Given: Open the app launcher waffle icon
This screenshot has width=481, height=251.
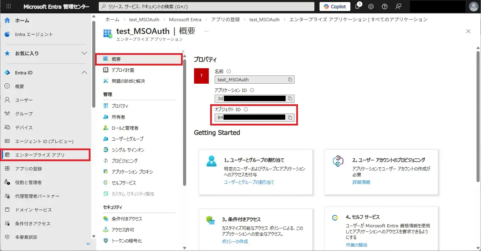Looking at the screenshot, I should 9,7.
